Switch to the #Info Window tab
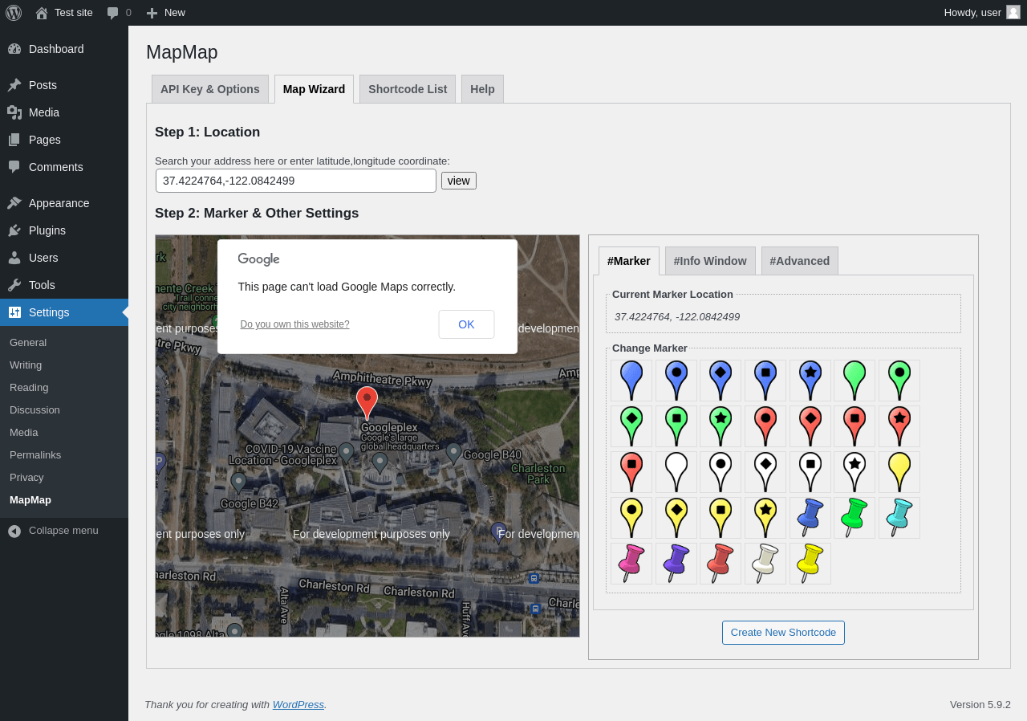 pyautogui.click(x=710, y=261)
